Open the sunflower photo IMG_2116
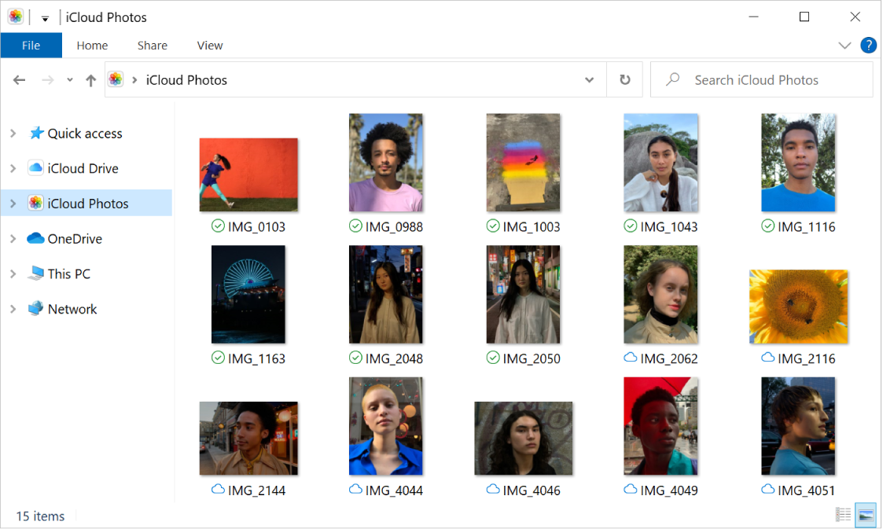This screenshot has width=883, height=529. click(798, 307)
